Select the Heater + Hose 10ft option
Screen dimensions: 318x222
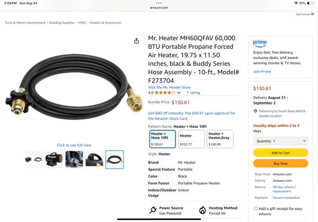pos(163,139)
